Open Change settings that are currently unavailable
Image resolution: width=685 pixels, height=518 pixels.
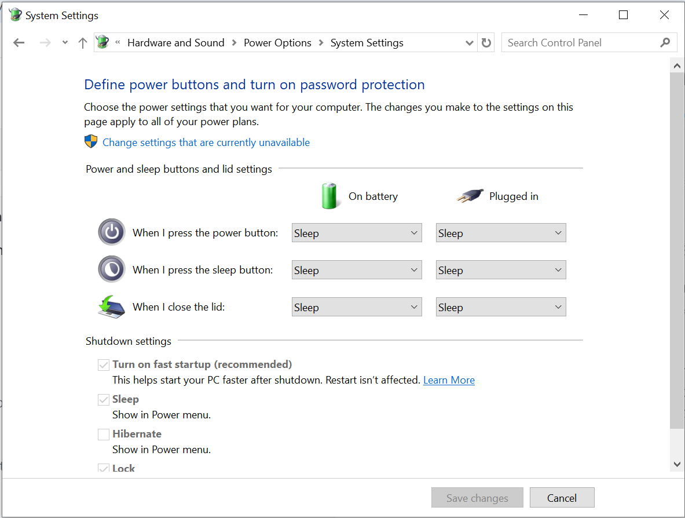[x=206, y=143]
